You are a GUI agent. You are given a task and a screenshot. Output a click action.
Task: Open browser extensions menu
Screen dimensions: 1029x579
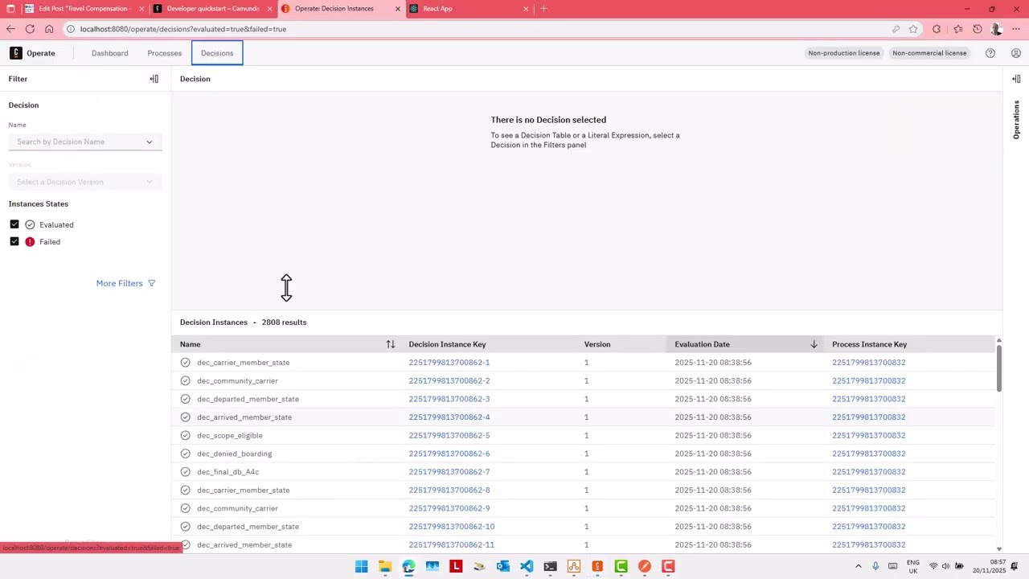[937, 29]
